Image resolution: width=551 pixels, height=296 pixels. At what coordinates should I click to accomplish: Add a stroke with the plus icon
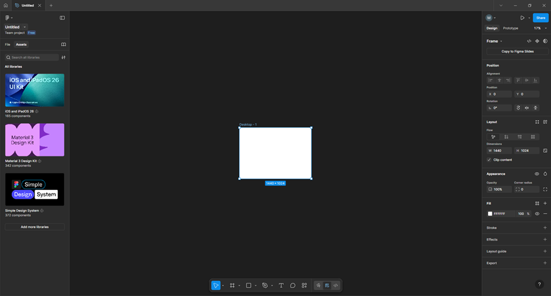pos(545,227)
